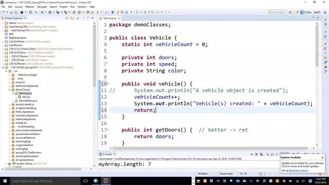This screenshot has width=329, height=185.
Task: Click Remove Launch X icon in Console
Action: coord(257,154)
